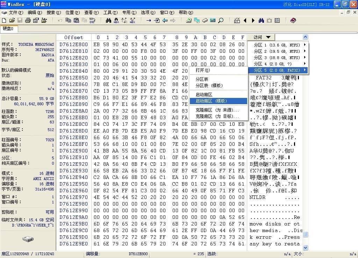358x258 pixels.
Task: Choose 打开(O) in the submenu
Action: pos(218,70)
